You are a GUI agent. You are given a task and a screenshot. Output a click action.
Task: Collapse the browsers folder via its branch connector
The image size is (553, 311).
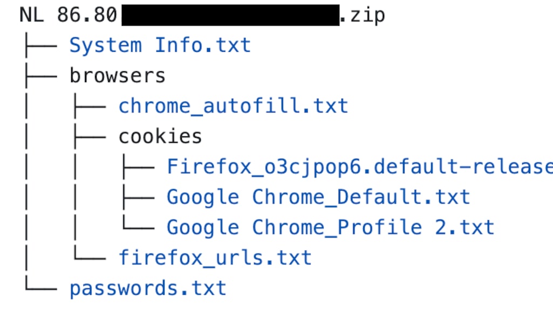40,76
